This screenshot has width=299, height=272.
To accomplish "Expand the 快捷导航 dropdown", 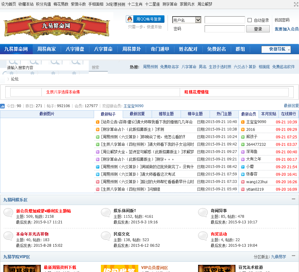I will tap(276, 49).
